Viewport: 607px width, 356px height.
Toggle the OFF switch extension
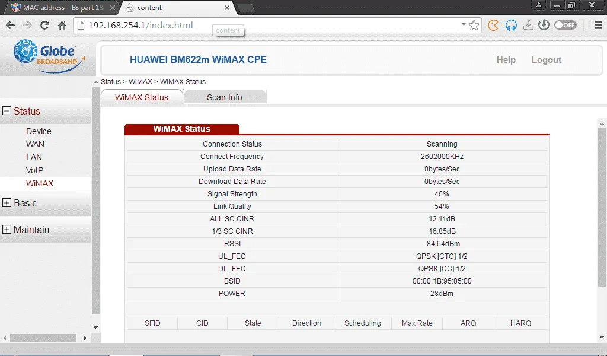point(565,25)
